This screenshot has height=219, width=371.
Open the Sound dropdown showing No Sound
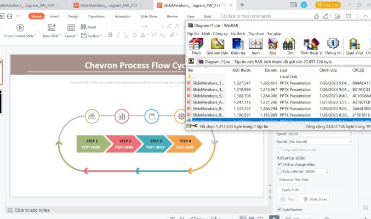point(321,141)
